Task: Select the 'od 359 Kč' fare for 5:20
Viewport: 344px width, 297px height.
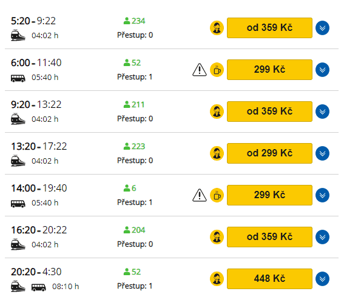Action: (269, 28)
